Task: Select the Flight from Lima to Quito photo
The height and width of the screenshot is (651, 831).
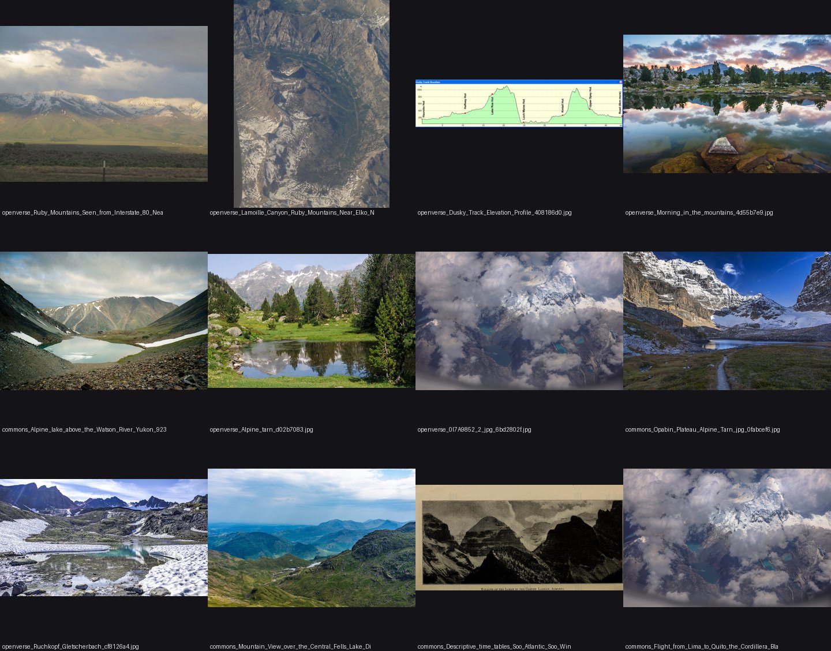Action: [x=727, y=538]
